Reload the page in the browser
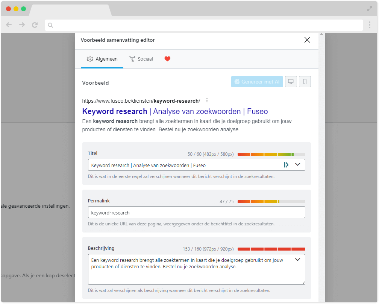This screenshot has width=379, height=304. tap(35, 25)
